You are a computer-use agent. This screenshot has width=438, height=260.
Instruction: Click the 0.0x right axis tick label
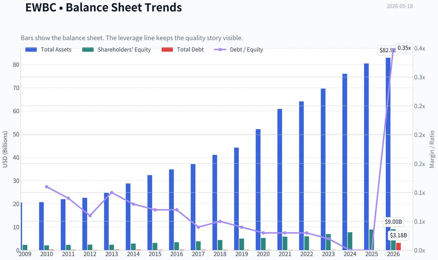click(420, 251)
